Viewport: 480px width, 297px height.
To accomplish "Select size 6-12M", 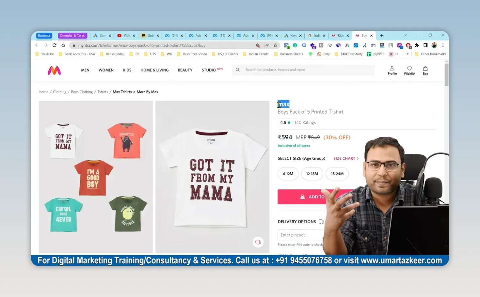I will pos(288,174).
